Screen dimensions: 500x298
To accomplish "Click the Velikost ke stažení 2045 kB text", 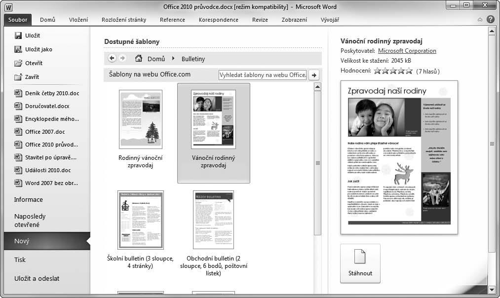I will coord(376,61).
